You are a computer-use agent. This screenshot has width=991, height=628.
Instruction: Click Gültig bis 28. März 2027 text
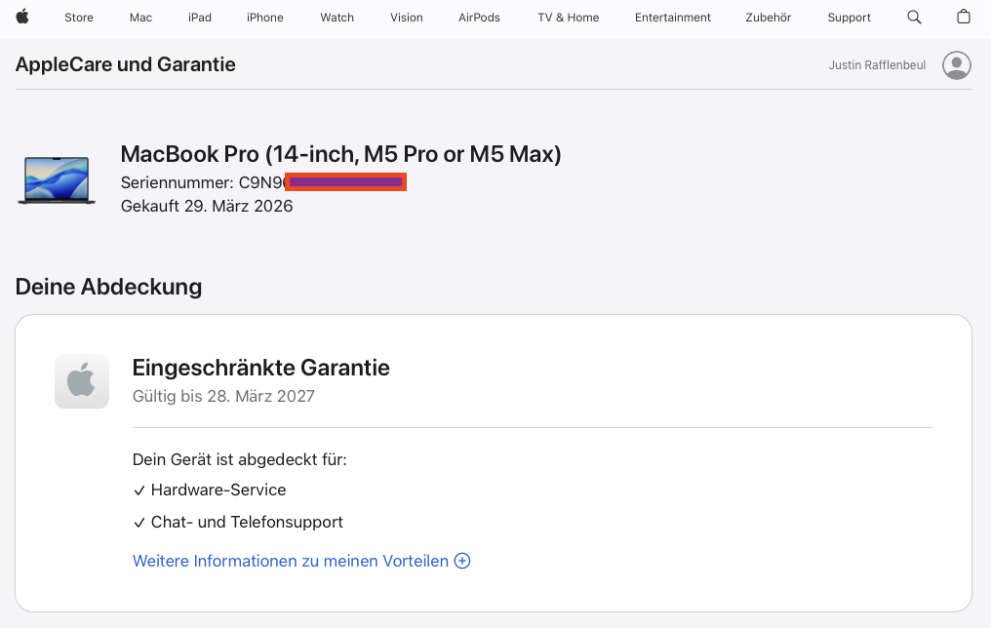tap(223, 396)
